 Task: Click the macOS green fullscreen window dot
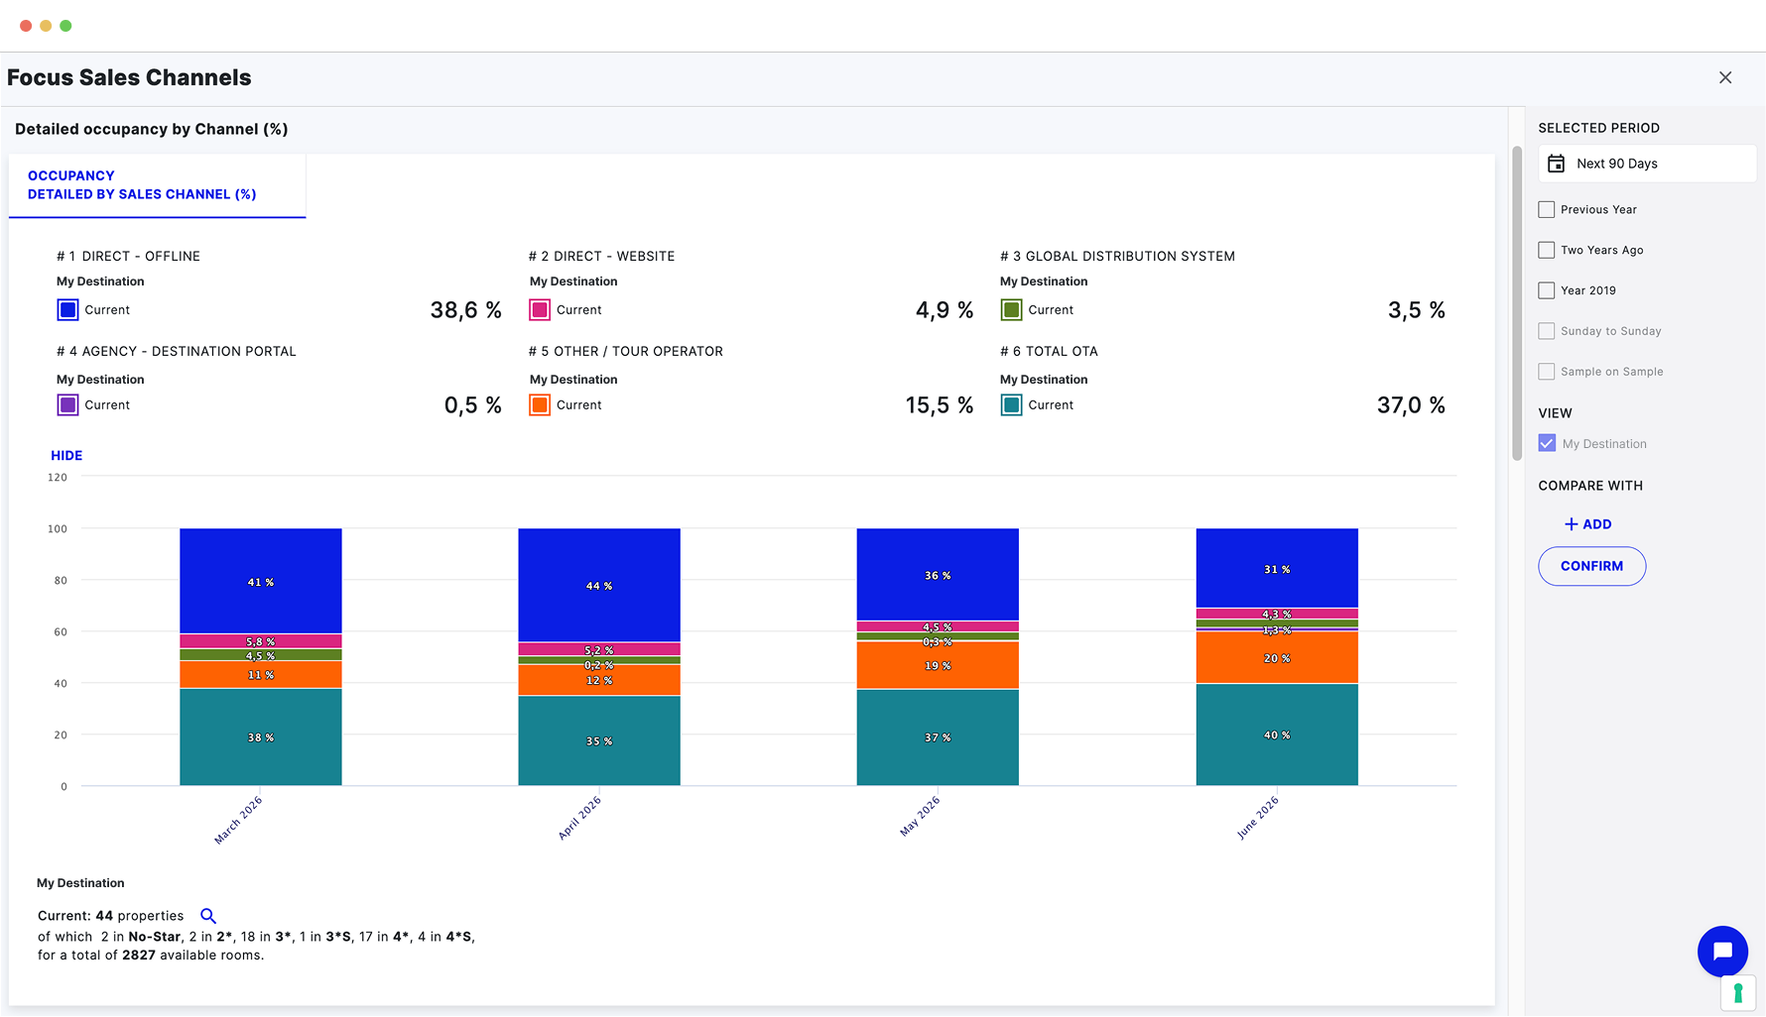tap(65, 26)
